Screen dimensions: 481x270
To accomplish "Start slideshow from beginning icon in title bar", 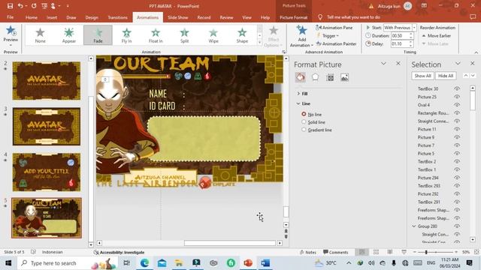I will point(44,6).
